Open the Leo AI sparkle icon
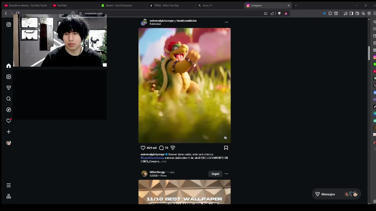The image size is (376, 211). [x=363, y=13]
